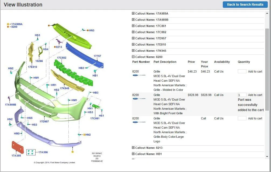Click the HB2 callout label
Screen dimensions: 271x172
coord(81,68)
